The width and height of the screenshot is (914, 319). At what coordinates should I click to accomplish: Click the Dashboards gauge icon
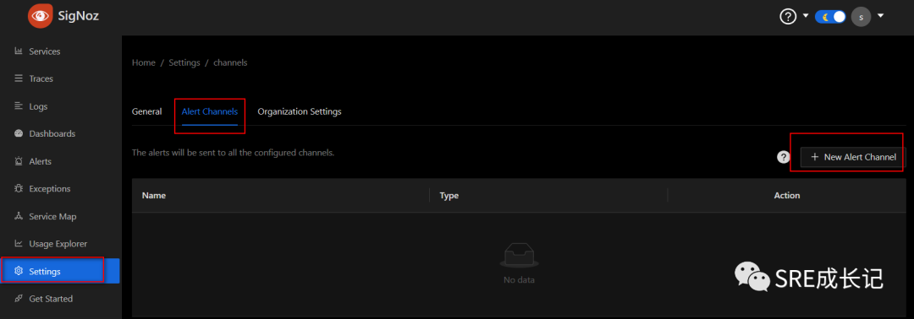(x=18, y=133)
